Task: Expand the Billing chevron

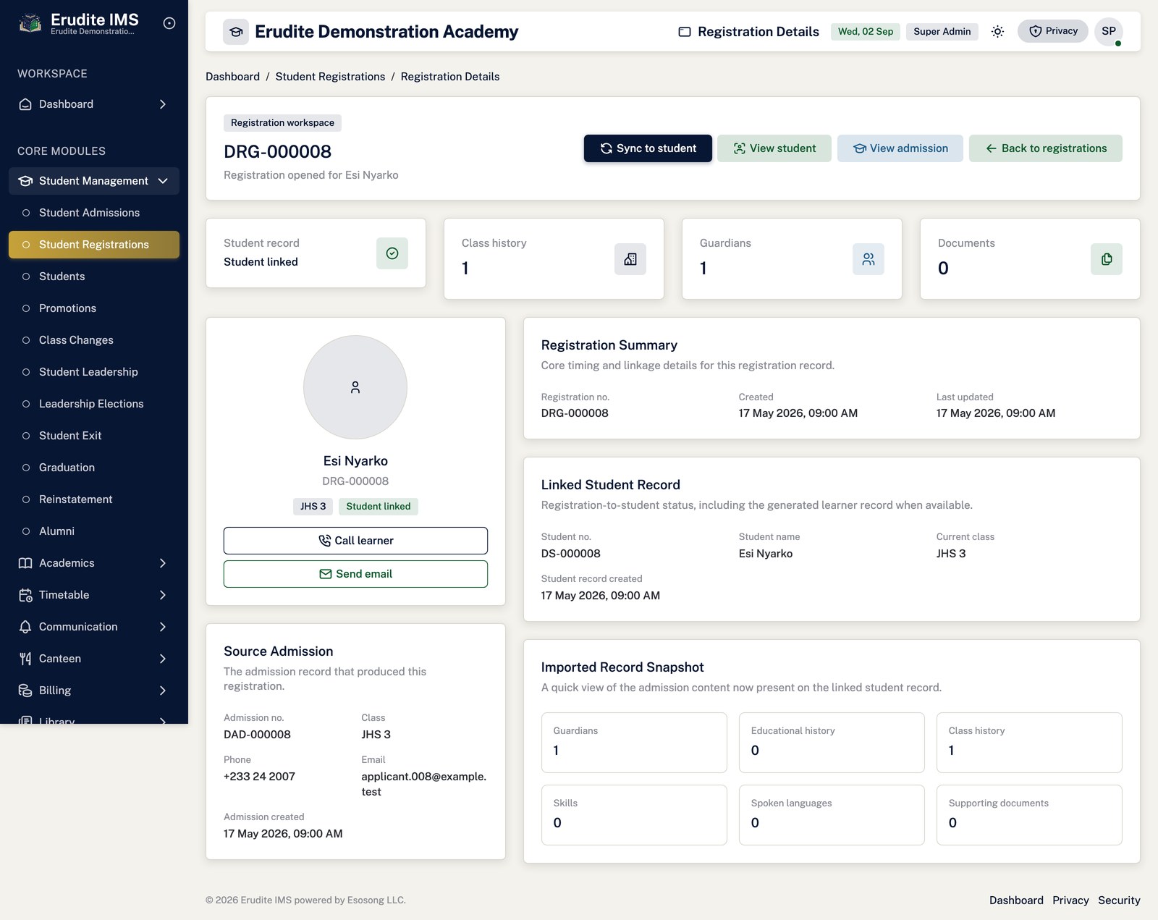Action: 163,691
